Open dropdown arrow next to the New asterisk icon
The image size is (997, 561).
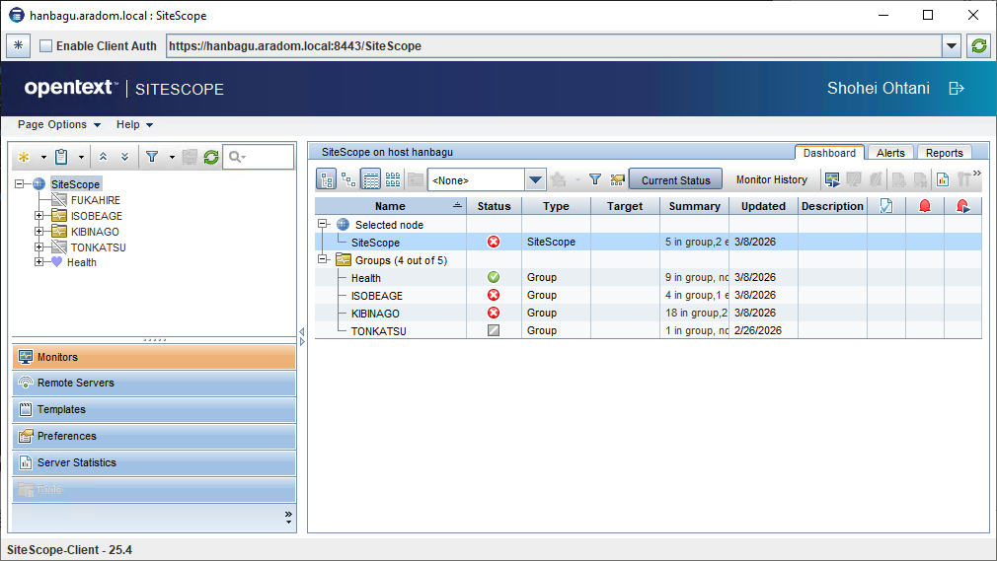[43, 158]
